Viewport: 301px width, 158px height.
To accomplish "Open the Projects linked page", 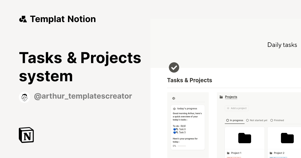I will [231, 97].
